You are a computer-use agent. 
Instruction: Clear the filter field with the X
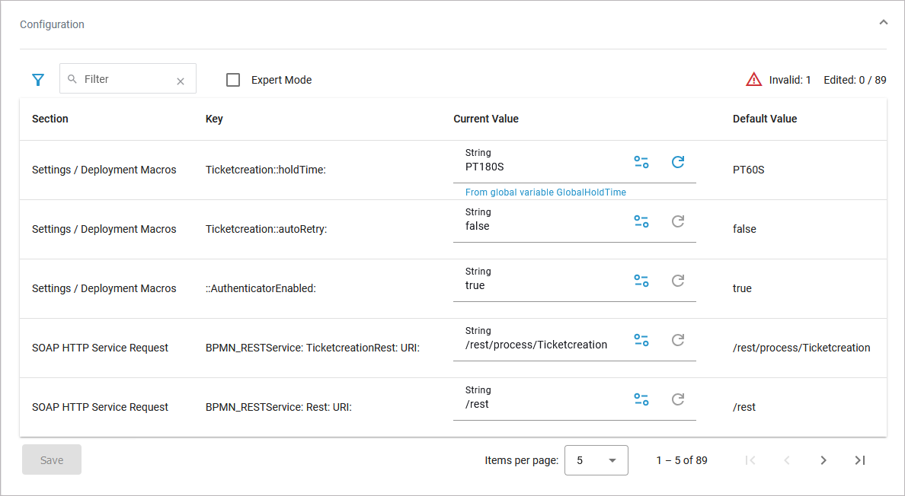[181, 81]
